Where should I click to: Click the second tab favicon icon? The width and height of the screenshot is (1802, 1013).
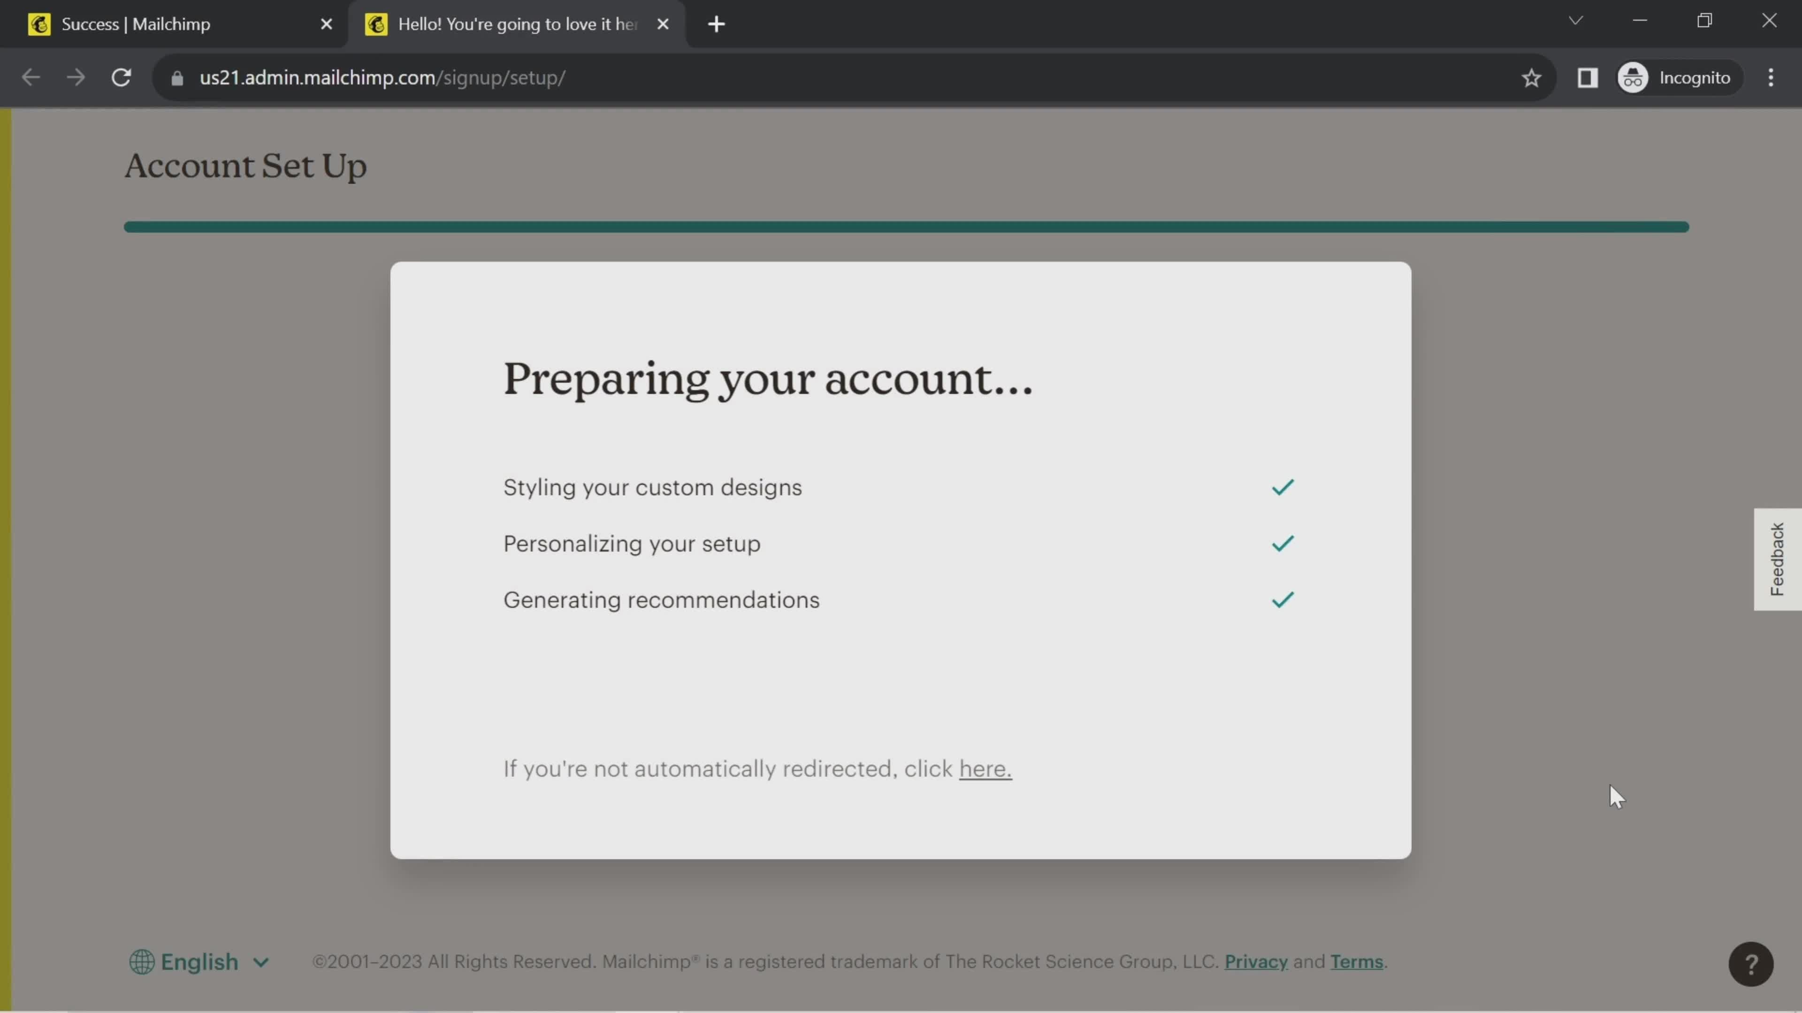[x=376, y=22]
